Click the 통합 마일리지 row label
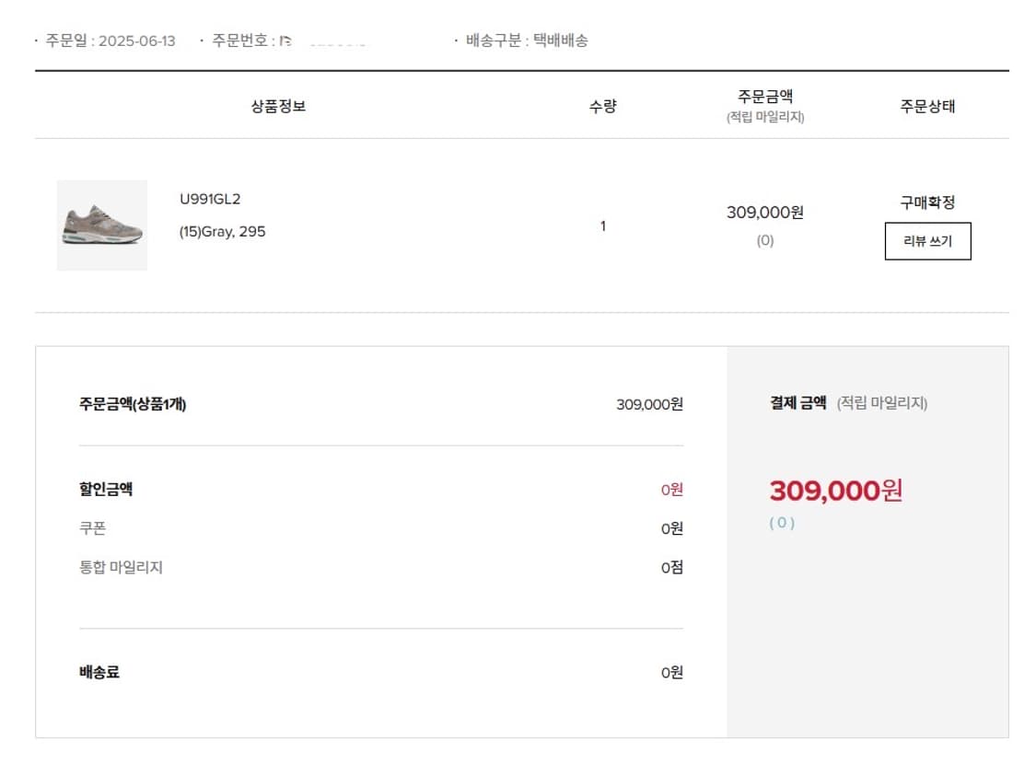Image resolution: width=1036 pixels, height=775 pixels. [121, 567]
